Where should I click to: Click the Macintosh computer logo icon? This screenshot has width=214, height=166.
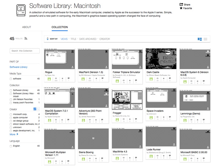tap(21, 10)
